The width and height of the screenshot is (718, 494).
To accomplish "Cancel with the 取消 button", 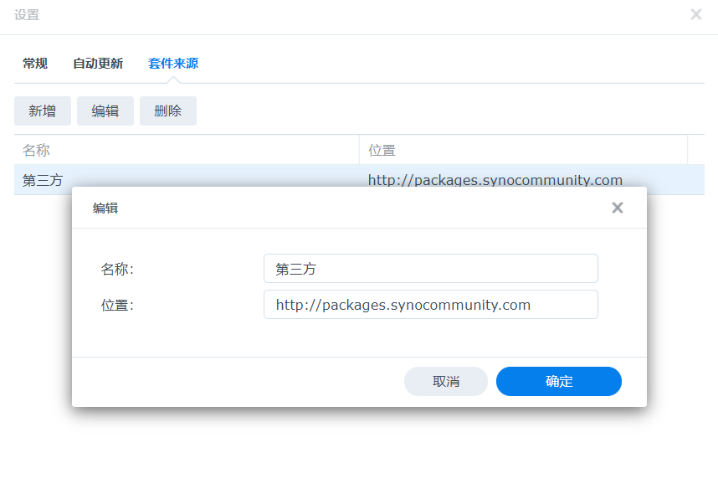I will (x=446, y=381).
